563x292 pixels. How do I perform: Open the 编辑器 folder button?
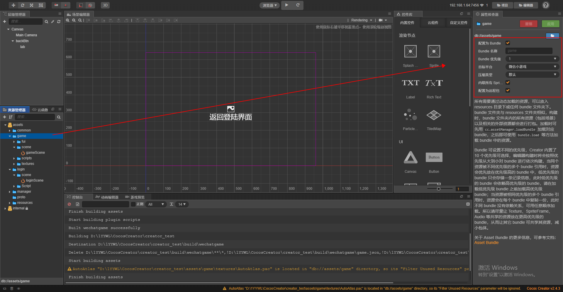pos(526,5)
